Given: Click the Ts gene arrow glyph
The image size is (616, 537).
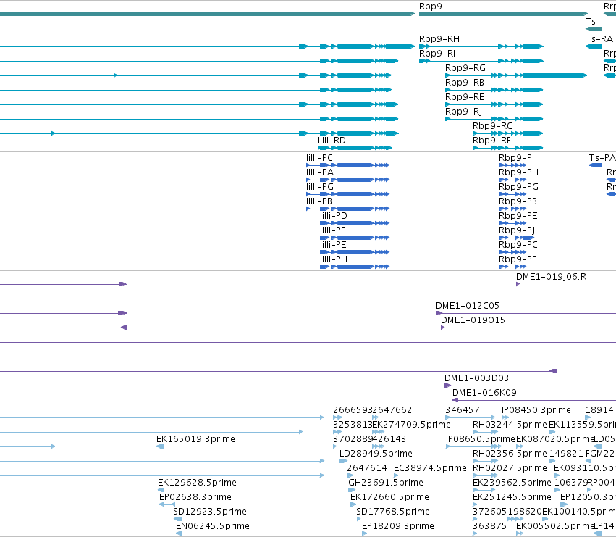Looking at the screenshot, I should pos(594,29).
